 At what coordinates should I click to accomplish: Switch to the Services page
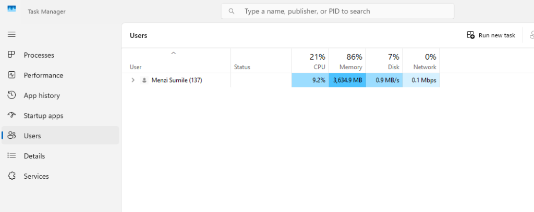coord(37,176)
